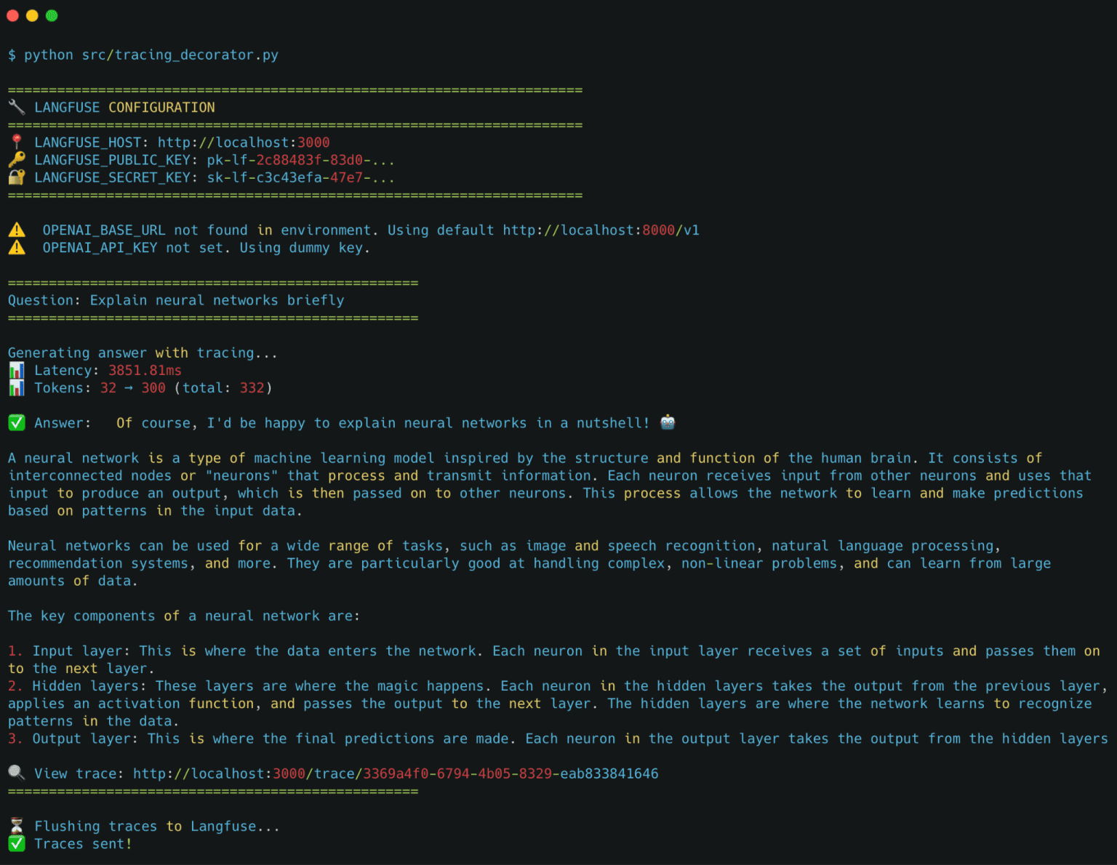Select the total tokens value '332'
The image size is (1117, 865).
(252, 388)
